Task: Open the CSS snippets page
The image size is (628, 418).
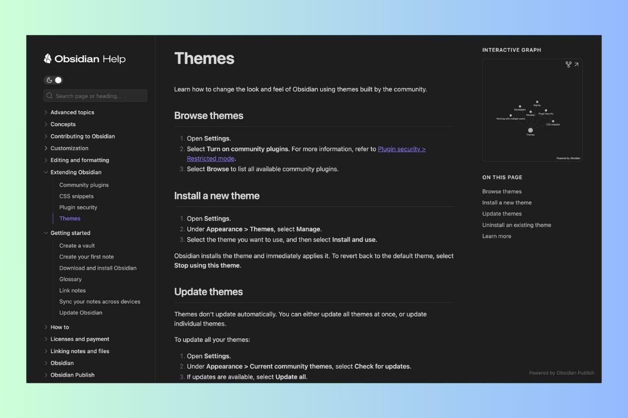Action: pyautogui.click(x=76, y=196)
